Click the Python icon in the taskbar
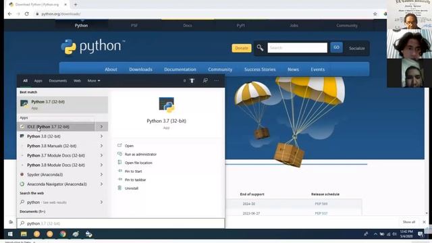The height and width of the screenshot is (243, 432). pyautogui.click(x=88, y=234)
